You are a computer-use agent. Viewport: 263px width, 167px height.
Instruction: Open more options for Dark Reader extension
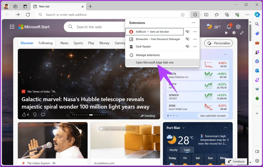click(195, 47)
